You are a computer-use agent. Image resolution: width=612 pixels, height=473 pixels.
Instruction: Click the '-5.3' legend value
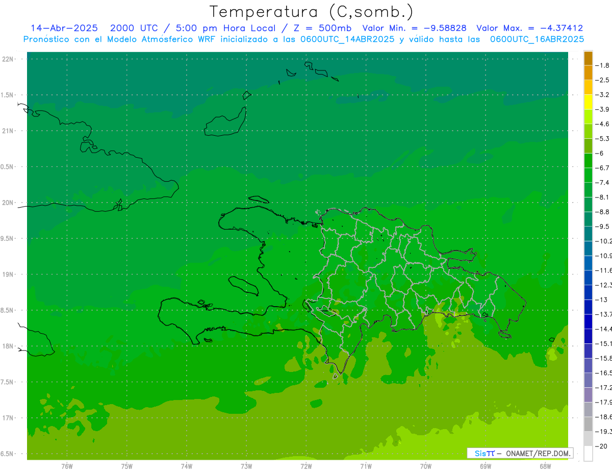click(602, 139)
